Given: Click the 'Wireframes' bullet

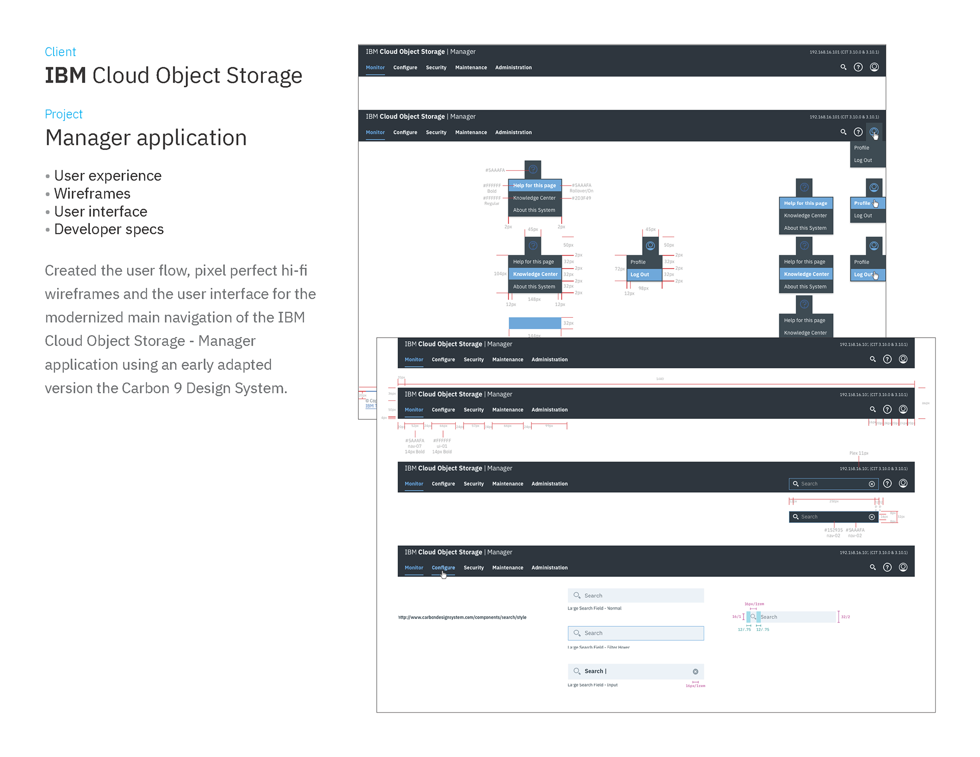Looking at the screenshot, I should click(x=92, y=194).
